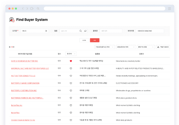Open the industry selection popup icon
Image resolution: width=179 pixels, height=125 pixels.
[x=85, y=31]
